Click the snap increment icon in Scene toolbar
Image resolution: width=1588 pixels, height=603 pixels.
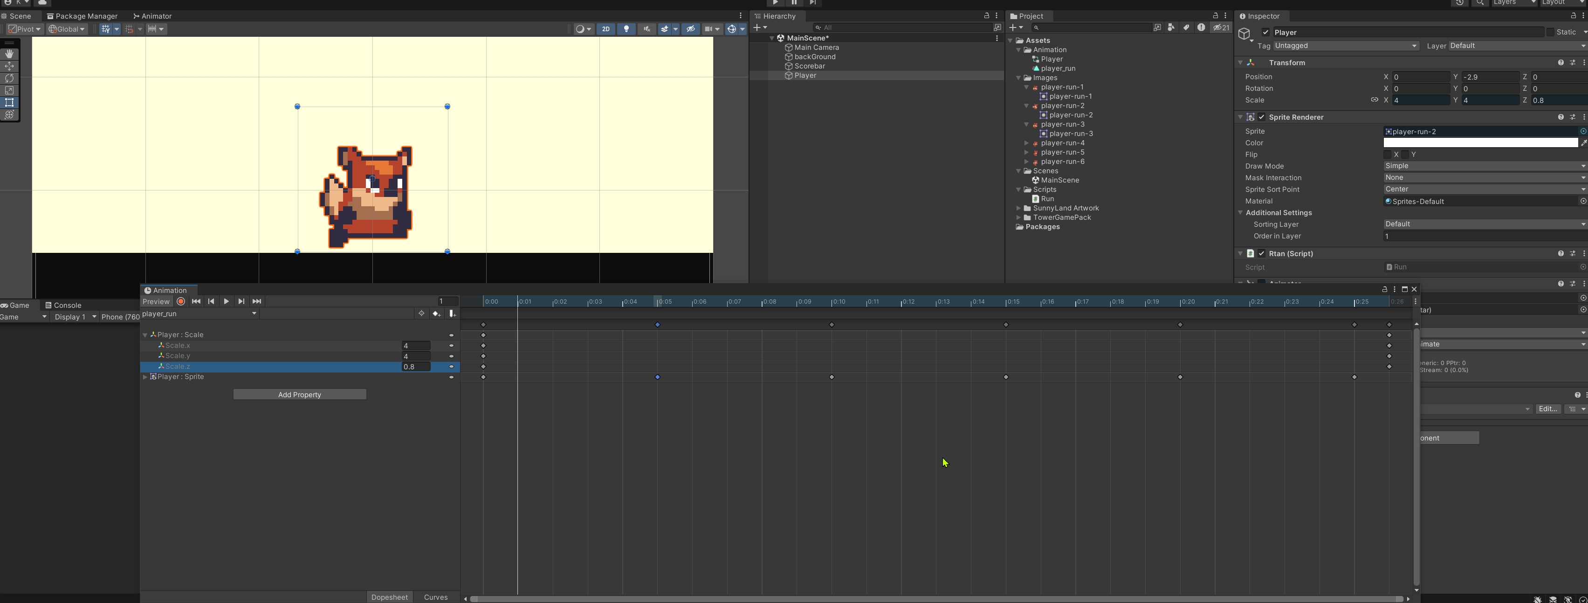pyautogui.click(x=151, y=29)
